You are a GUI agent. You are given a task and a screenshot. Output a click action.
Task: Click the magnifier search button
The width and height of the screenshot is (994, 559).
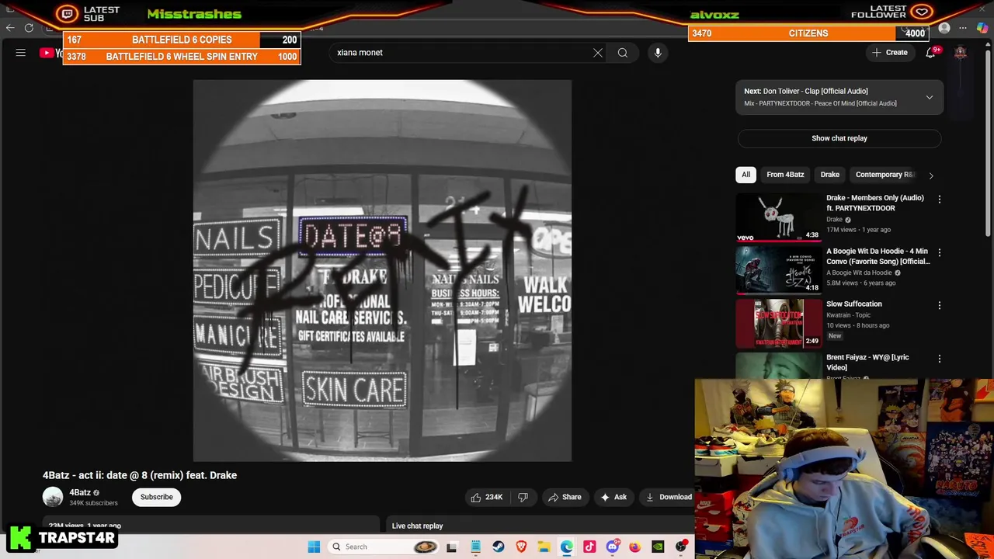click(x=623, y=53)
